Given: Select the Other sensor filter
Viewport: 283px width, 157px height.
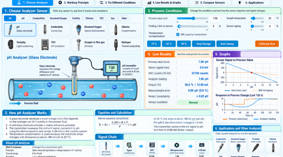Looking at the screenshot, I should tap(124, 18).
